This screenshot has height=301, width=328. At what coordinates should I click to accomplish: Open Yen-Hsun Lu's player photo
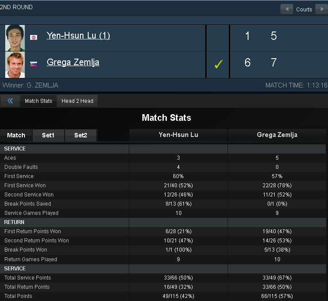coord(15,38)
